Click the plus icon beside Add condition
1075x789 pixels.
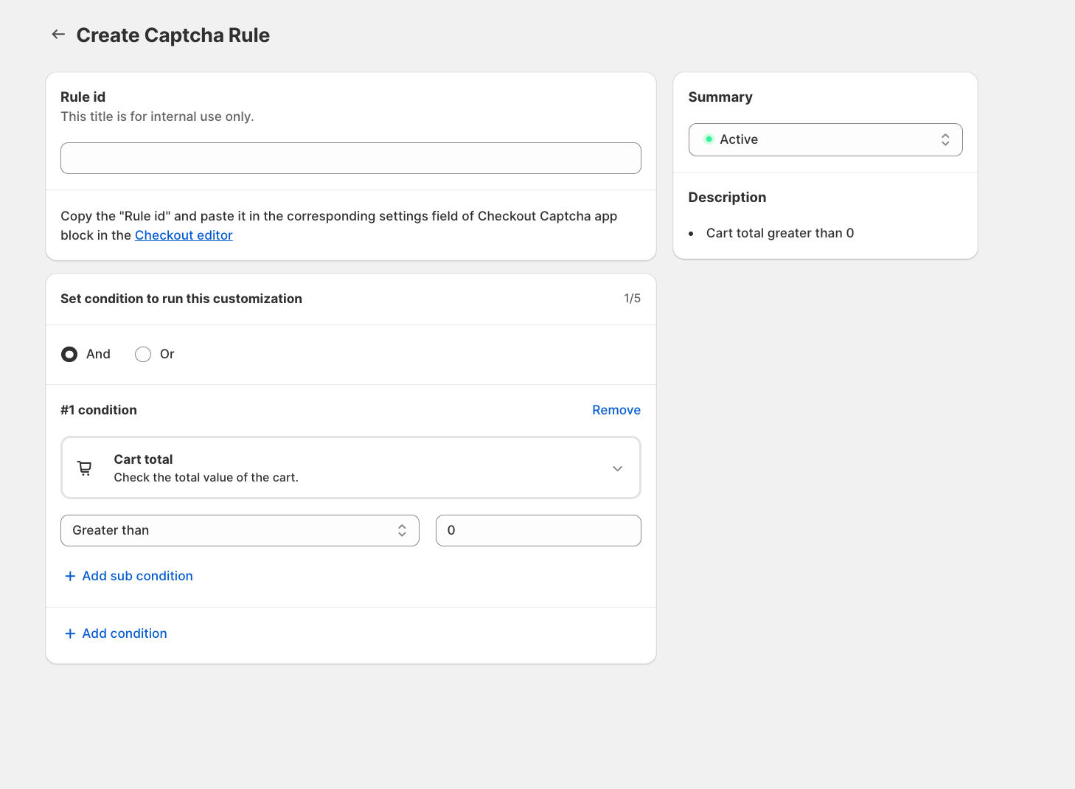(x=70, y=633)
